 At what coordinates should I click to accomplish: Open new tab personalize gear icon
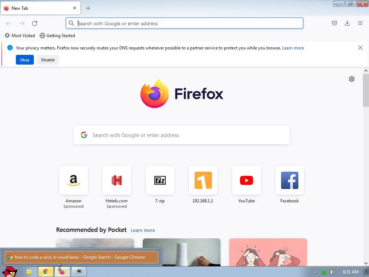(352, 79)
